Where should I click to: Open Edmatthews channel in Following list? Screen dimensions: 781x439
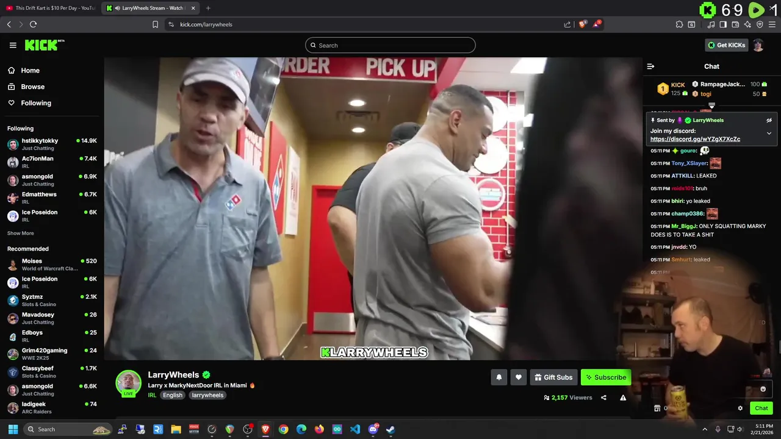(52, 198)
